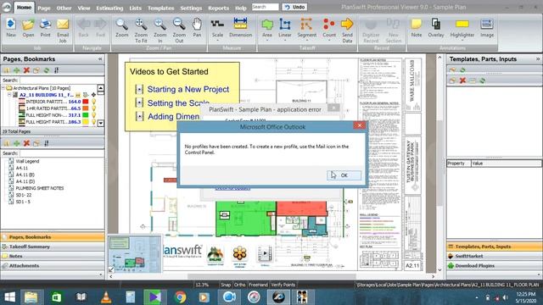Viewport: 543px width, 305px height.
Task: Switch to Takeoff Summary panel
Action: 53,247
